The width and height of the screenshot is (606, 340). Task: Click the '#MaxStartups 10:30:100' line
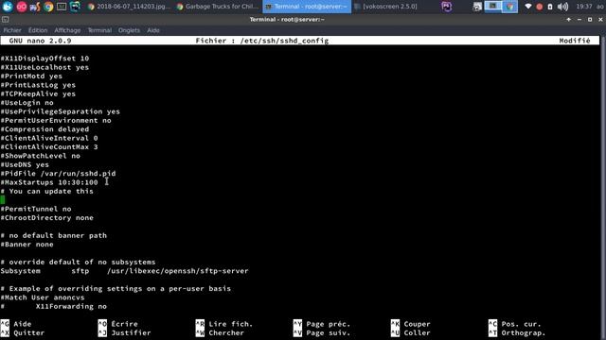click(x=49, y=182)
